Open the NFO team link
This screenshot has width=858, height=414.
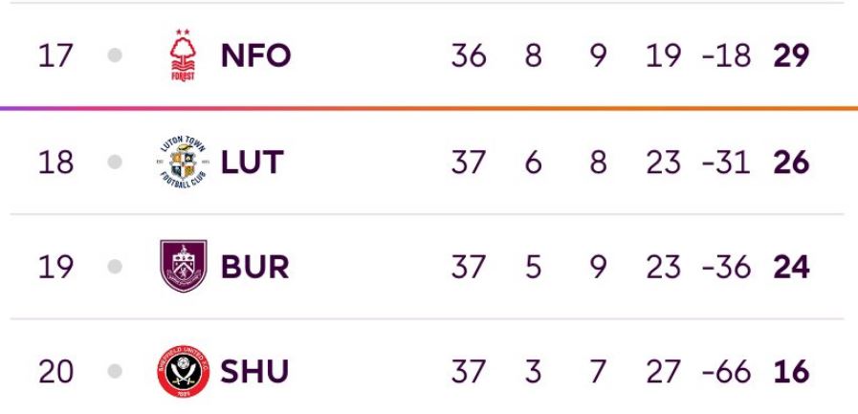click(x=255, y=55)
